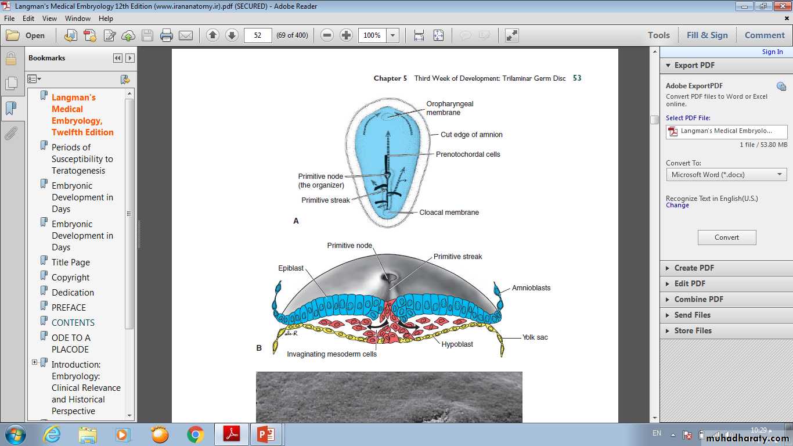The height and width of the screenshot is (446, 793).
Task: Click the page number input field
Action: click(x=258, y=35)
